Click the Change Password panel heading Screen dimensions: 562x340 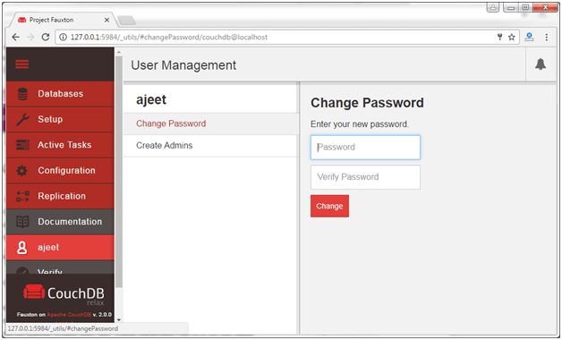(x=367, y=103)
